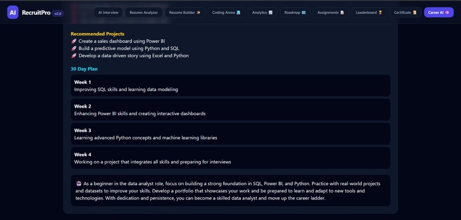Click the Week 2 card title
Image resolution: width=461 pixels, height=220 pixels.
coord(82,106)
